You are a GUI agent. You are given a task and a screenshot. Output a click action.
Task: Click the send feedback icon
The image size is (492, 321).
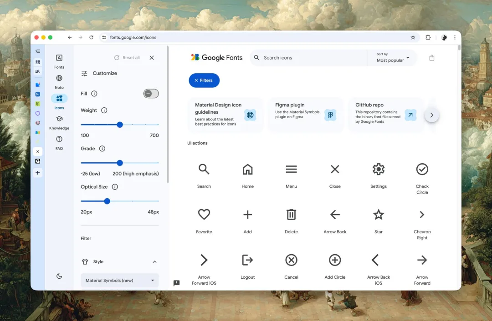pos(177,283)
